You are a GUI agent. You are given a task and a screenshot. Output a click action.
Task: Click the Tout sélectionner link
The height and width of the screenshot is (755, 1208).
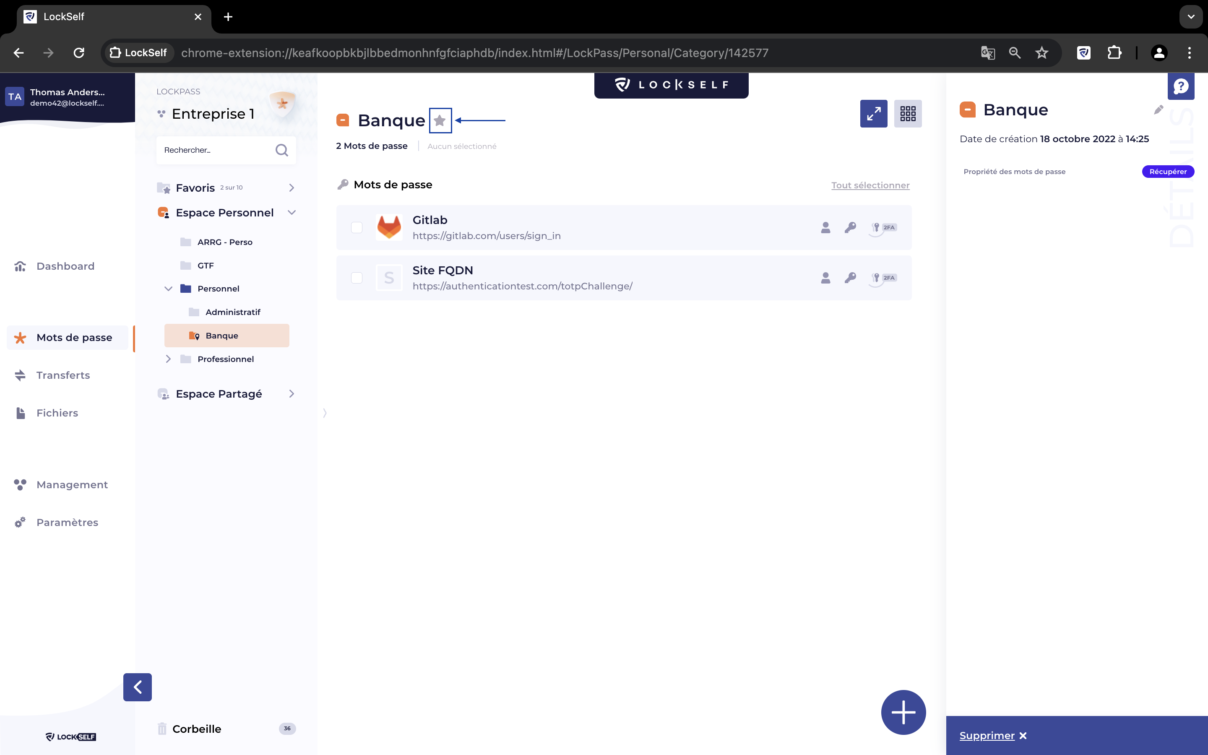[x=870, y=185]
